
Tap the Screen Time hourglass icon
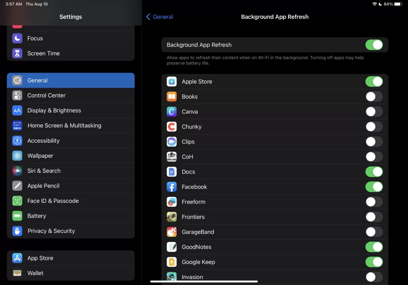17,53
